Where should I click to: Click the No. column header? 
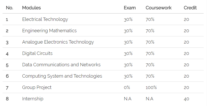click(10, 8)
